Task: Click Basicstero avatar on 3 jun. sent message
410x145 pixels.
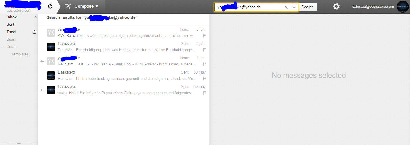Action: pos(51,47)
